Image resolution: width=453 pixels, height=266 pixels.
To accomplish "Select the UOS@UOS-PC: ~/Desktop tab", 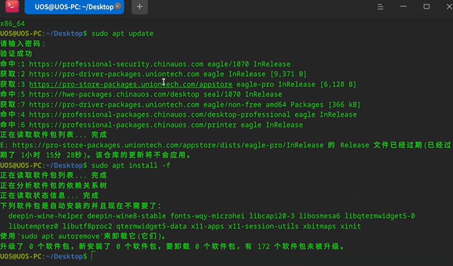I will point(74,7).
